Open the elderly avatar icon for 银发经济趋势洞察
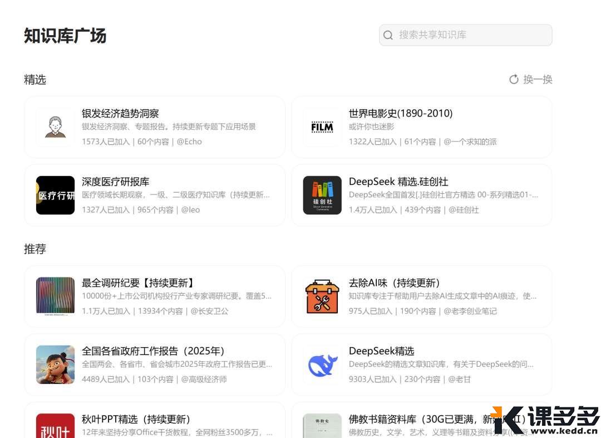The width and height of the screenshot is (601, 438). point(55,127)
